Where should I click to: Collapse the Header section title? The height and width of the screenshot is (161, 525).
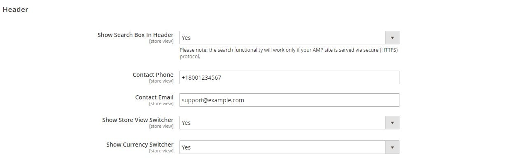(x=15, y=9)
